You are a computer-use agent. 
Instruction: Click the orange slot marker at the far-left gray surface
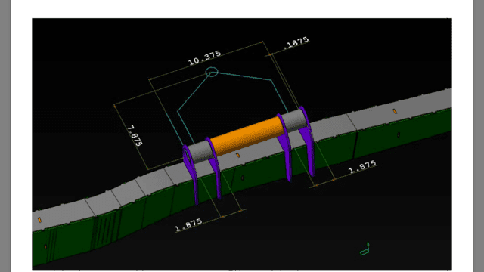pos(39,220)
